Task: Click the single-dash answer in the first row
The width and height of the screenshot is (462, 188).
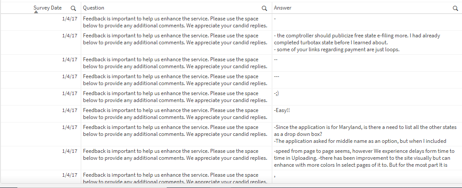Action: pyautogui.click(x=275, y=19)
